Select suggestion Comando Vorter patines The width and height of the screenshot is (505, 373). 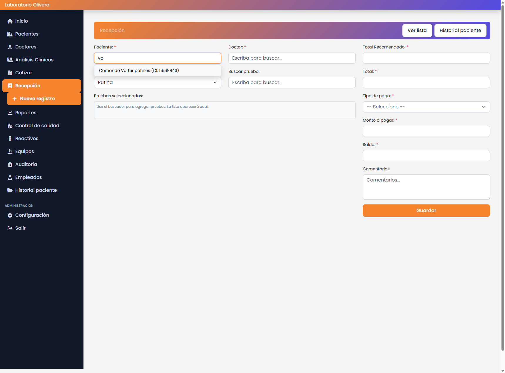tap(139, 70)
